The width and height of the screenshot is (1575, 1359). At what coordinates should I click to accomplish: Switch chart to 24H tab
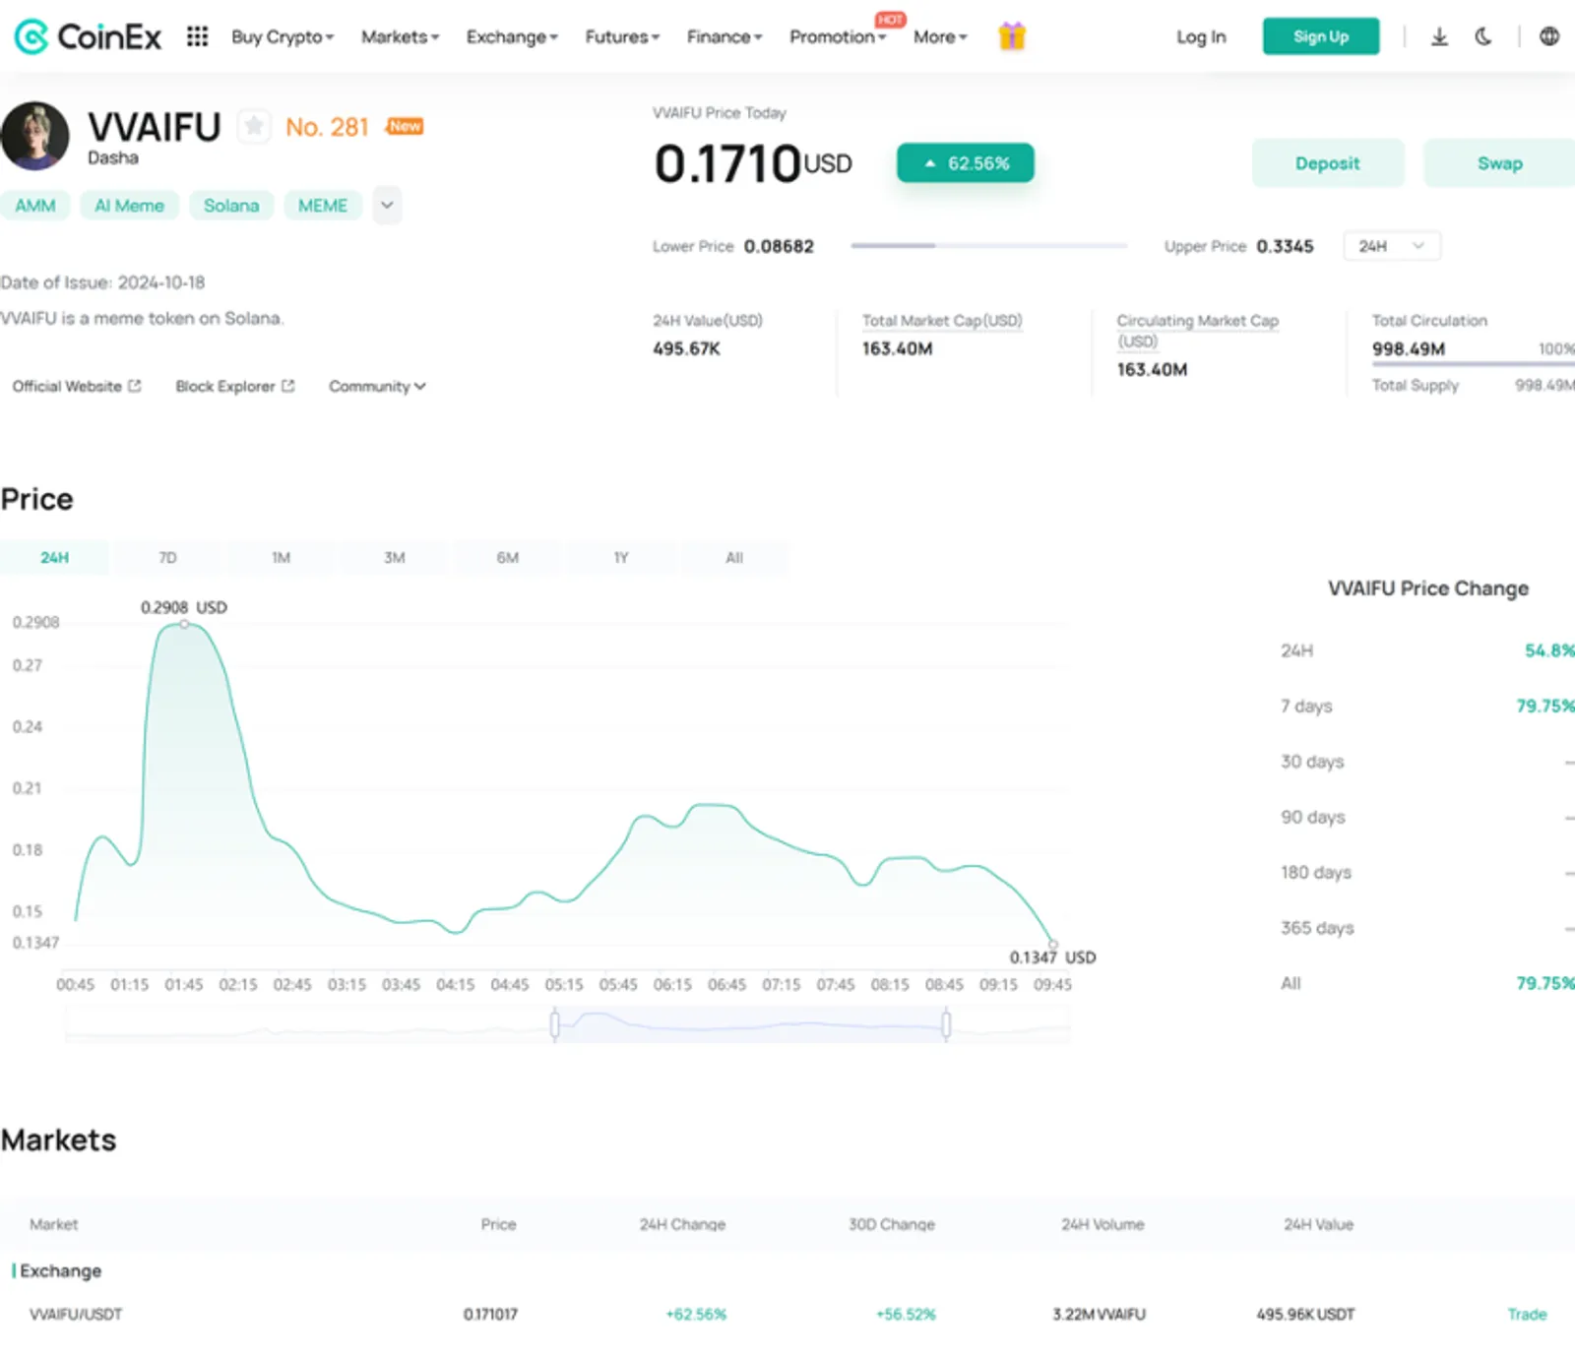click(x=55, y=557)
